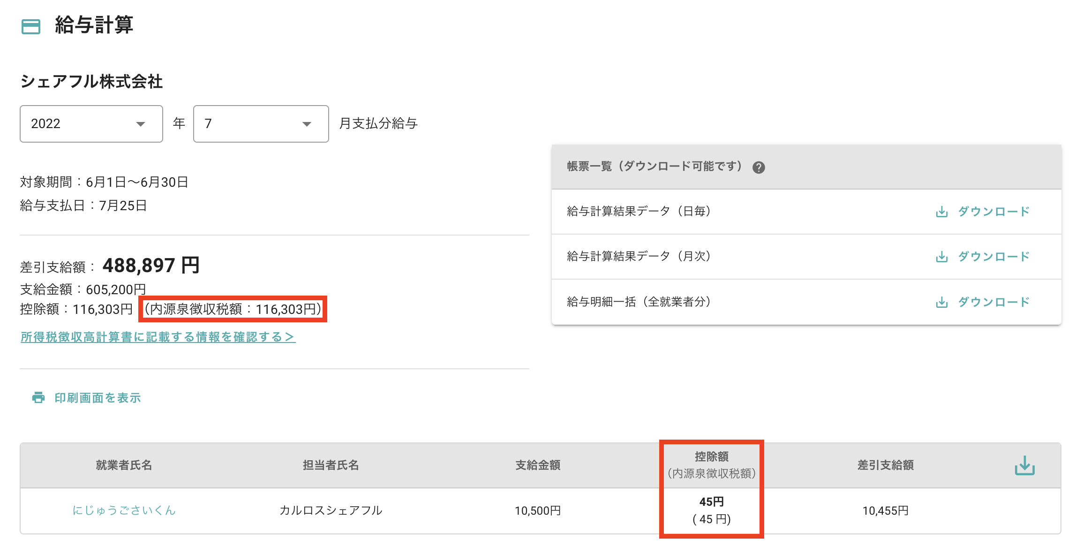
Task: Open worker にじゅうごさいくん details
Action: [x=124, y=510]
